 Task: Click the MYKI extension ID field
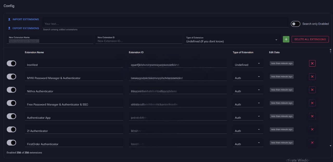point(178,77)
